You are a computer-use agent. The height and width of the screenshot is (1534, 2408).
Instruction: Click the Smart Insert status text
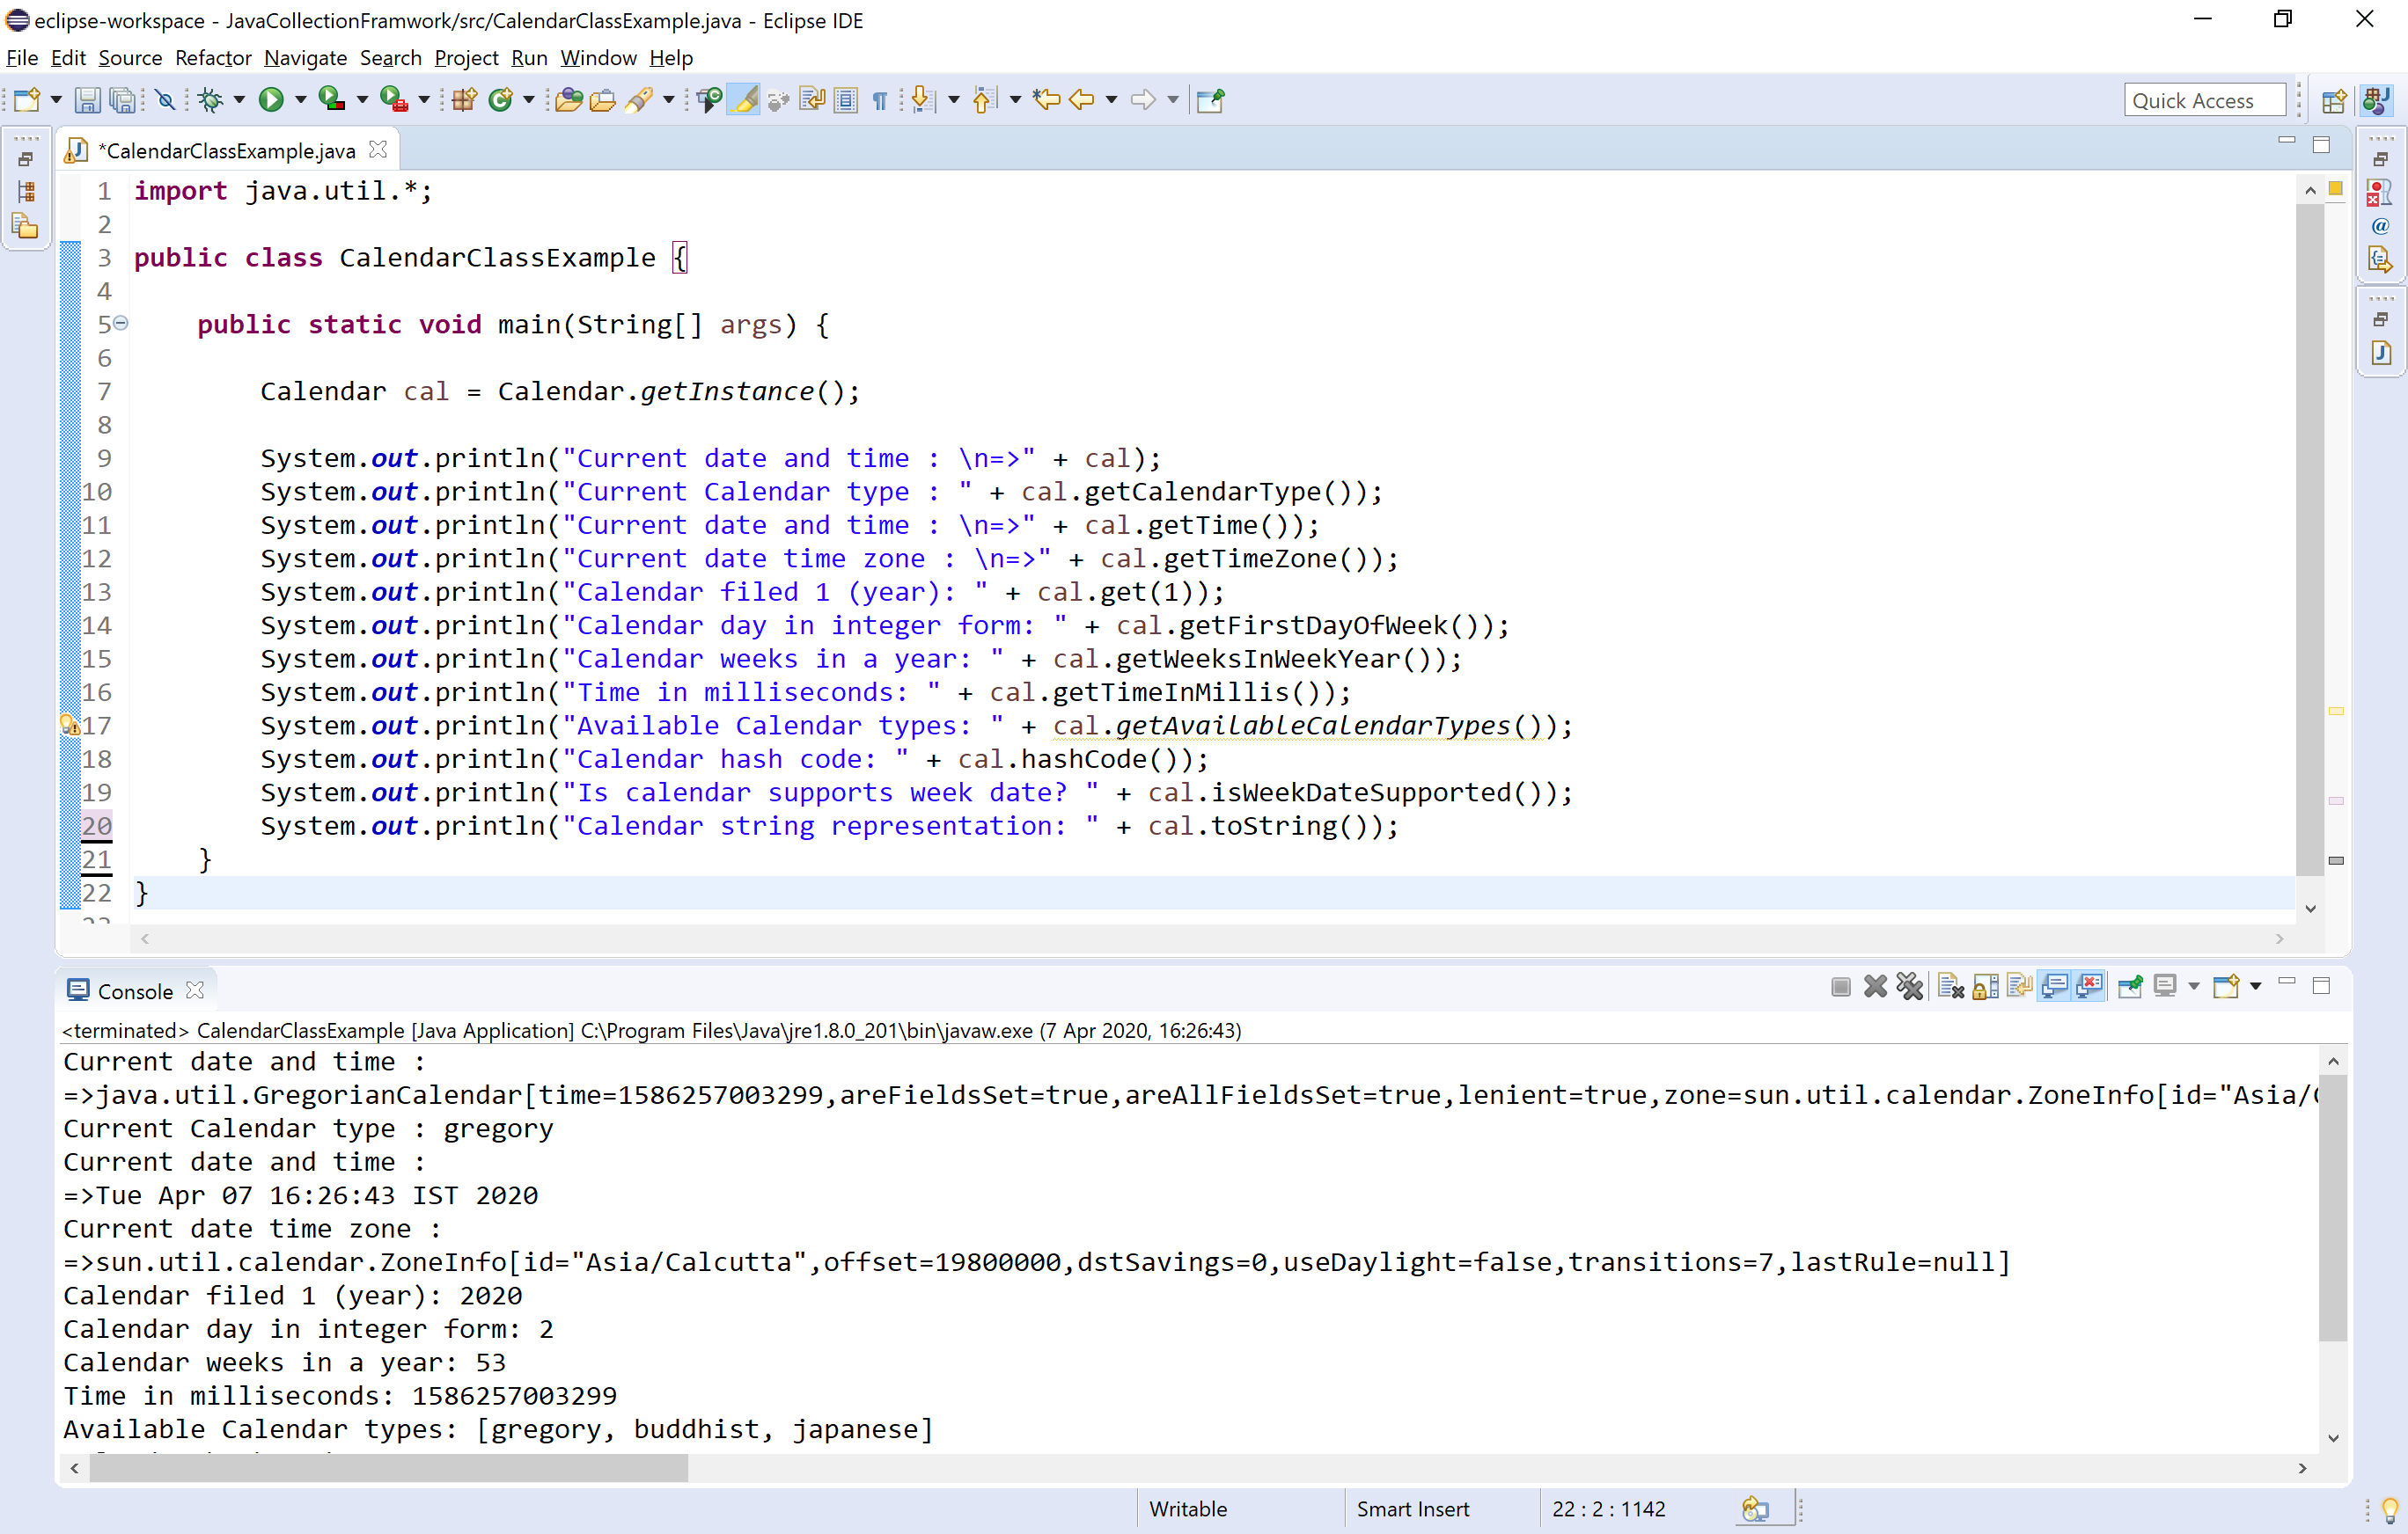(1413, 1509)
